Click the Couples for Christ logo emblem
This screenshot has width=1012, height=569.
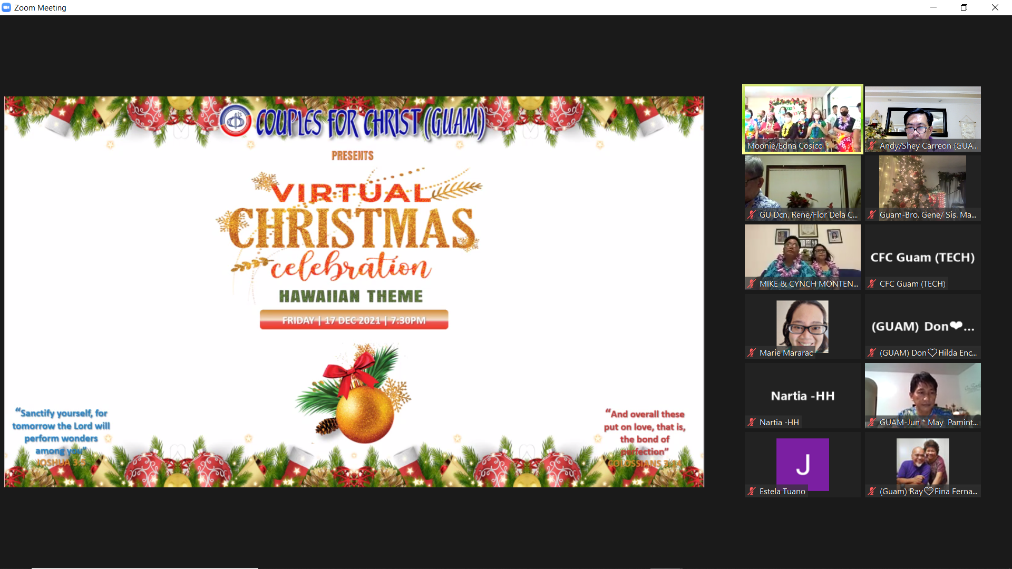point(235,121)
